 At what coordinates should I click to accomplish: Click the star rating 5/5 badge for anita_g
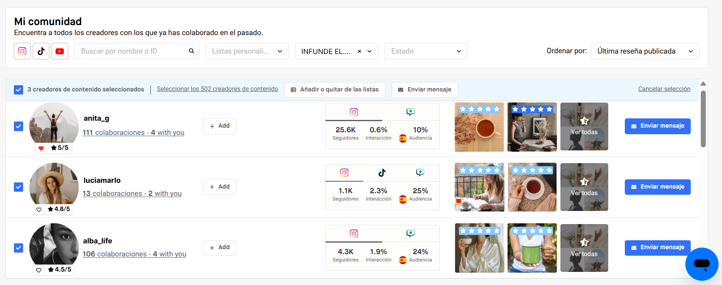point(60,148)
